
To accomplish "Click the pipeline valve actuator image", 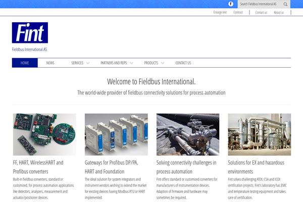I will click(x=188, y=134).
